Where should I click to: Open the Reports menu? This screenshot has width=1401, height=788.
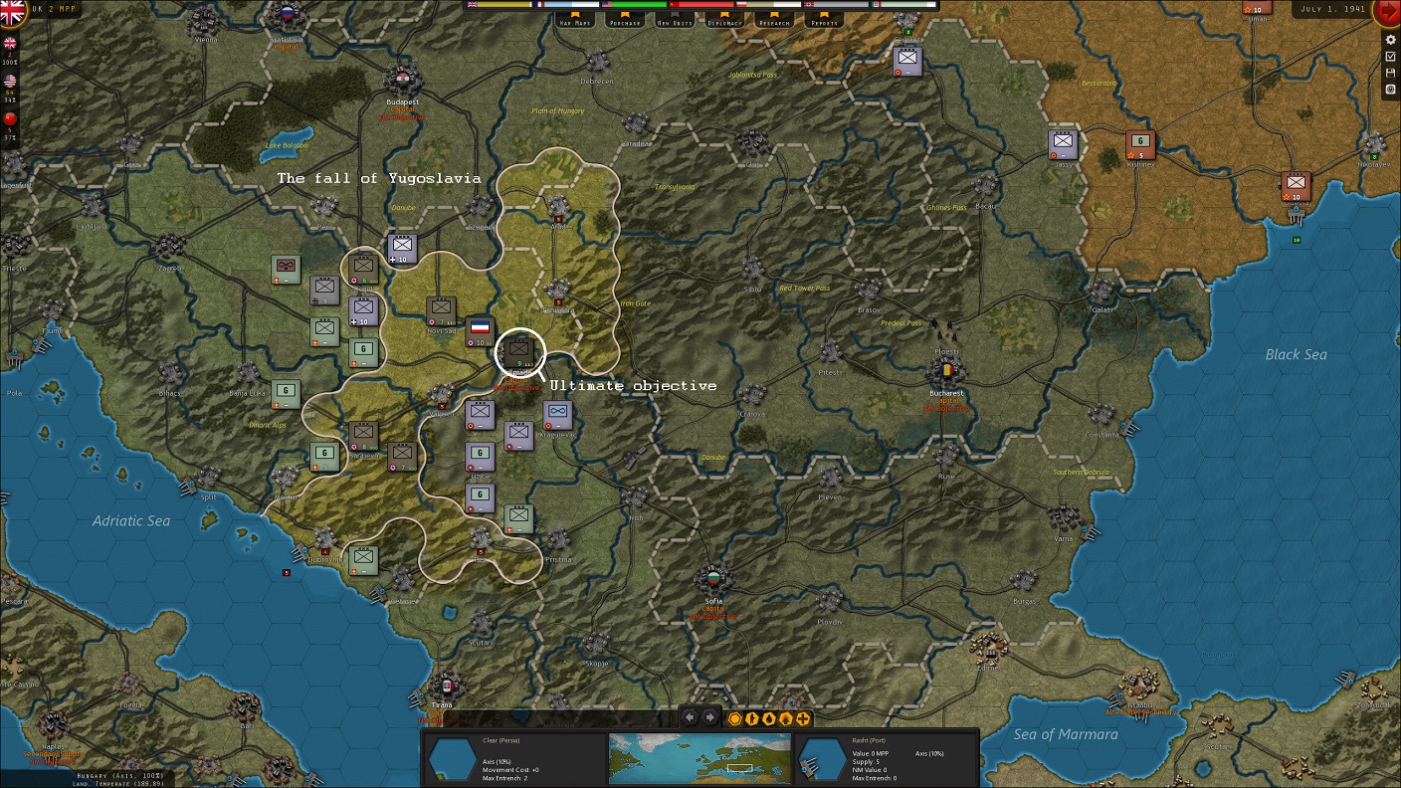click(824, 21)
